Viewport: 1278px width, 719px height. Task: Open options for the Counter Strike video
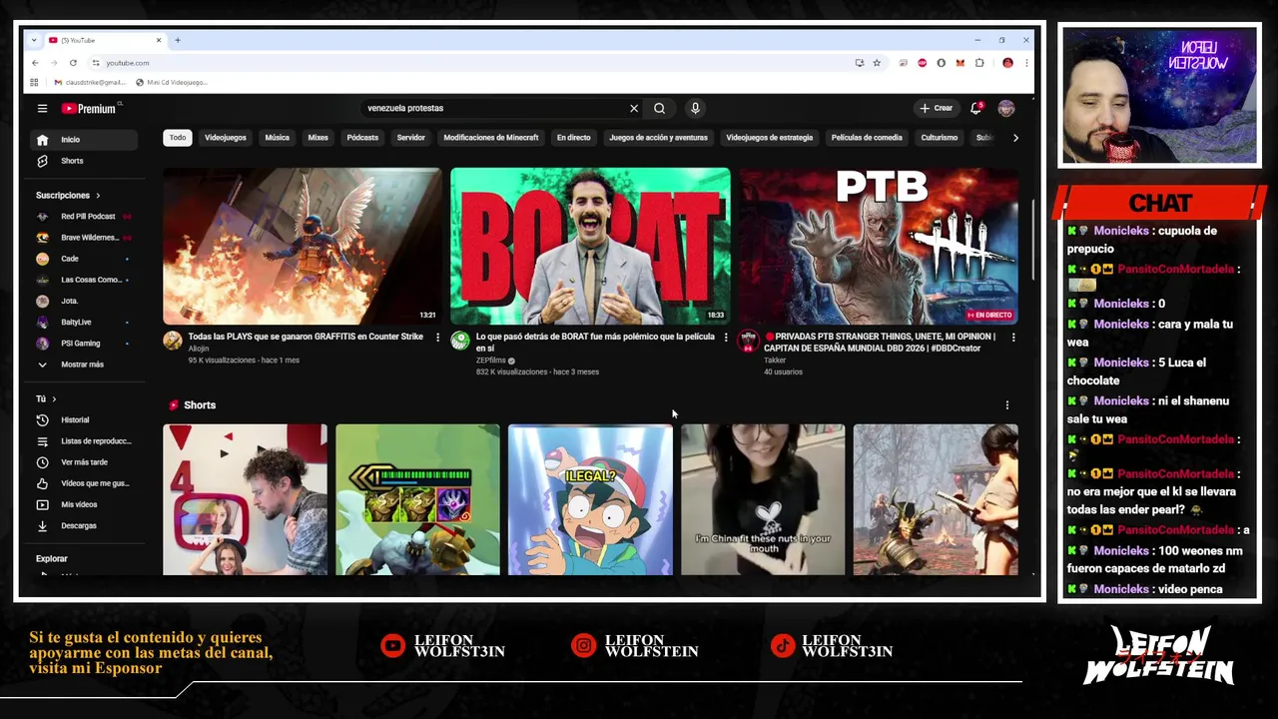[x=437, y=338]
